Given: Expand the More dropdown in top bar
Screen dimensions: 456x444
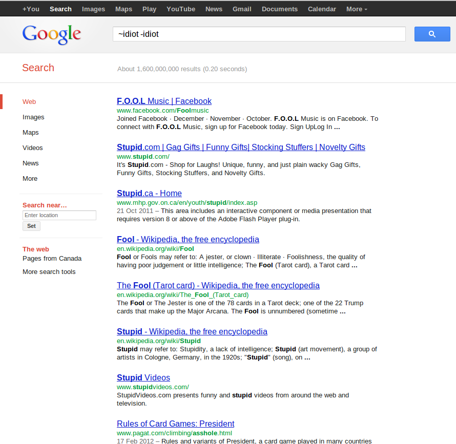Looking at the screenshot, I should pos(357,9).
